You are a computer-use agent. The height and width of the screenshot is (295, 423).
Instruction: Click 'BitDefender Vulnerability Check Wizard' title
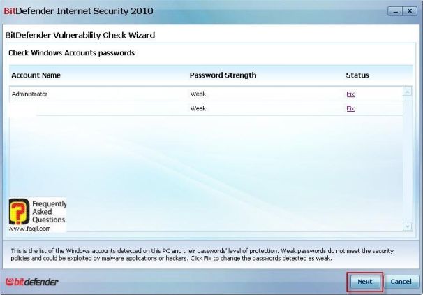(x=80, y=36)
